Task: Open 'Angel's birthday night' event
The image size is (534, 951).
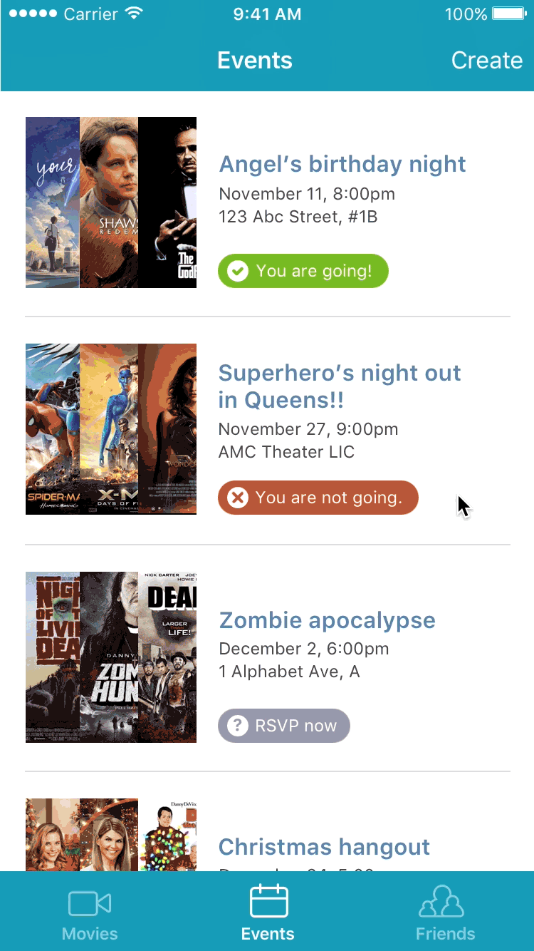Action: (x=342, y=164)
